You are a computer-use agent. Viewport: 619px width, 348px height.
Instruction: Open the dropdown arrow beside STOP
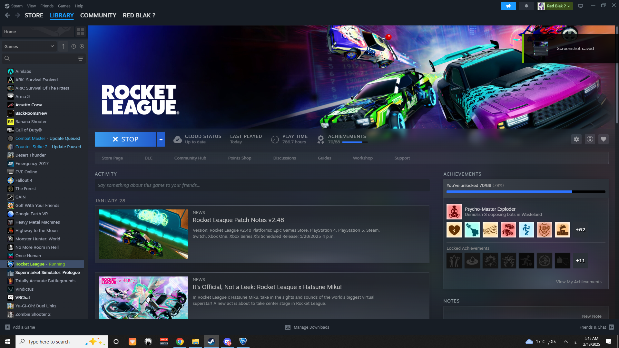tap(161, 139)
